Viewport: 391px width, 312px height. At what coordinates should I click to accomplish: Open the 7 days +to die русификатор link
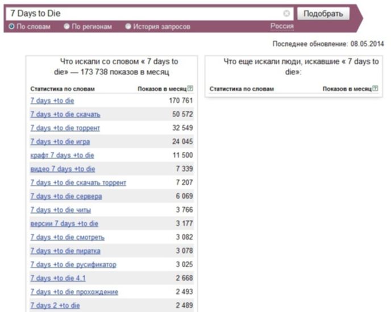pyautogui.click(x=73, y=265)
